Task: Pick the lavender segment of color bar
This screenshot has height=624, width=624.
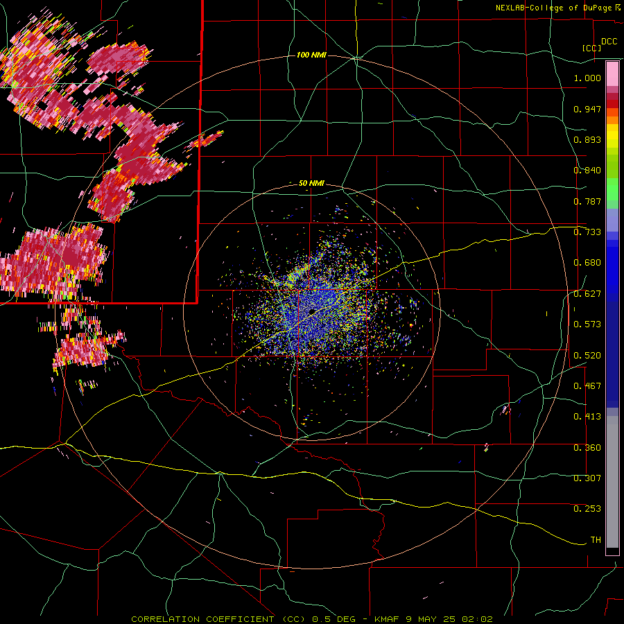Action: coord(612,220)
